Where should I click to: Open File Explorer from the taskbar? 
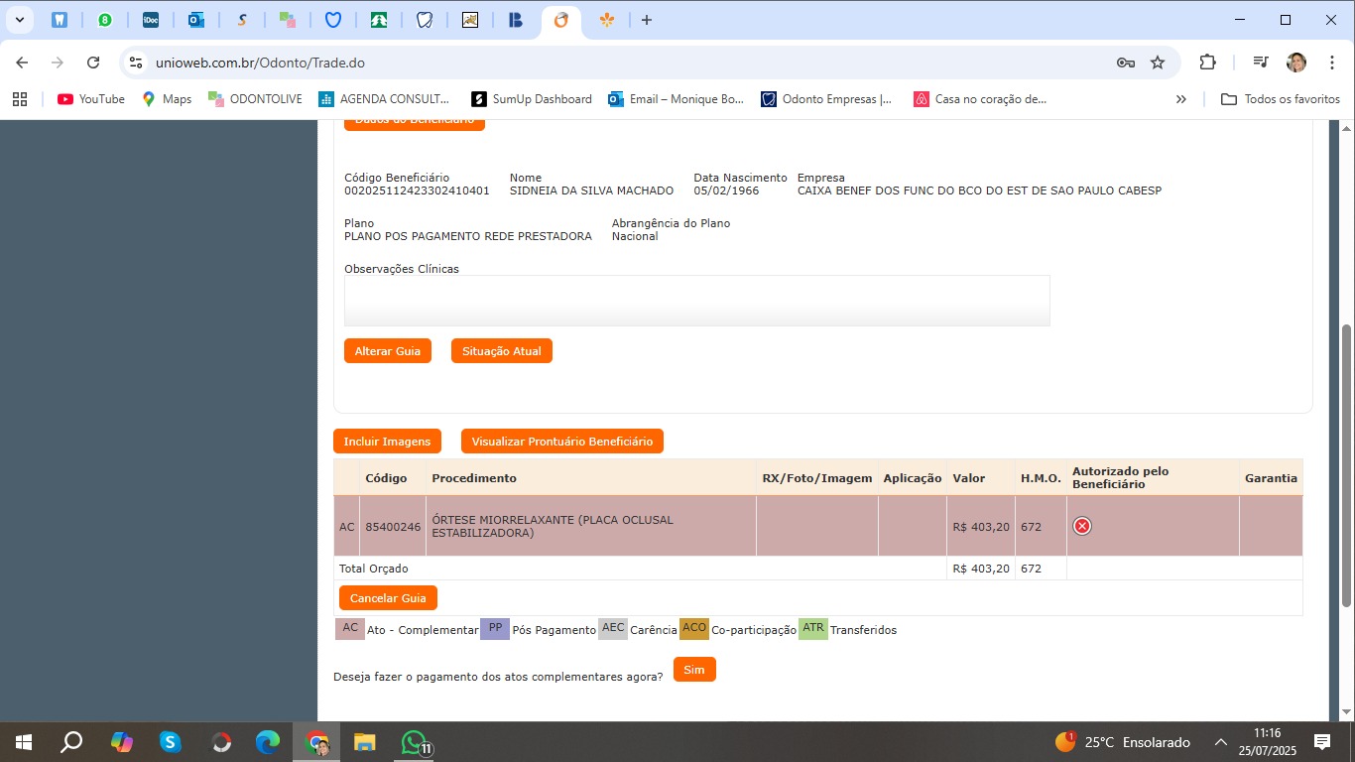(365, 742)
